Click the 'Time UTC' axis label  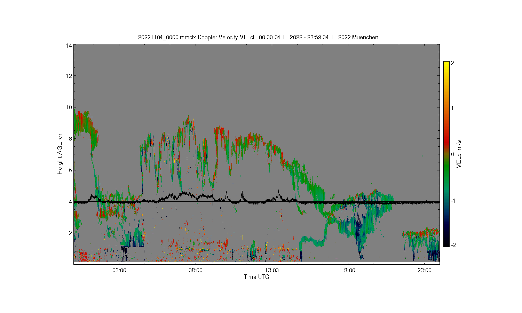[256, 277]
